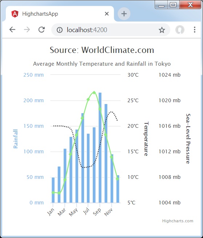Screen dimensions: 203x238
Task: Click the Angular favicon on the tab
Action: point(15,14)
